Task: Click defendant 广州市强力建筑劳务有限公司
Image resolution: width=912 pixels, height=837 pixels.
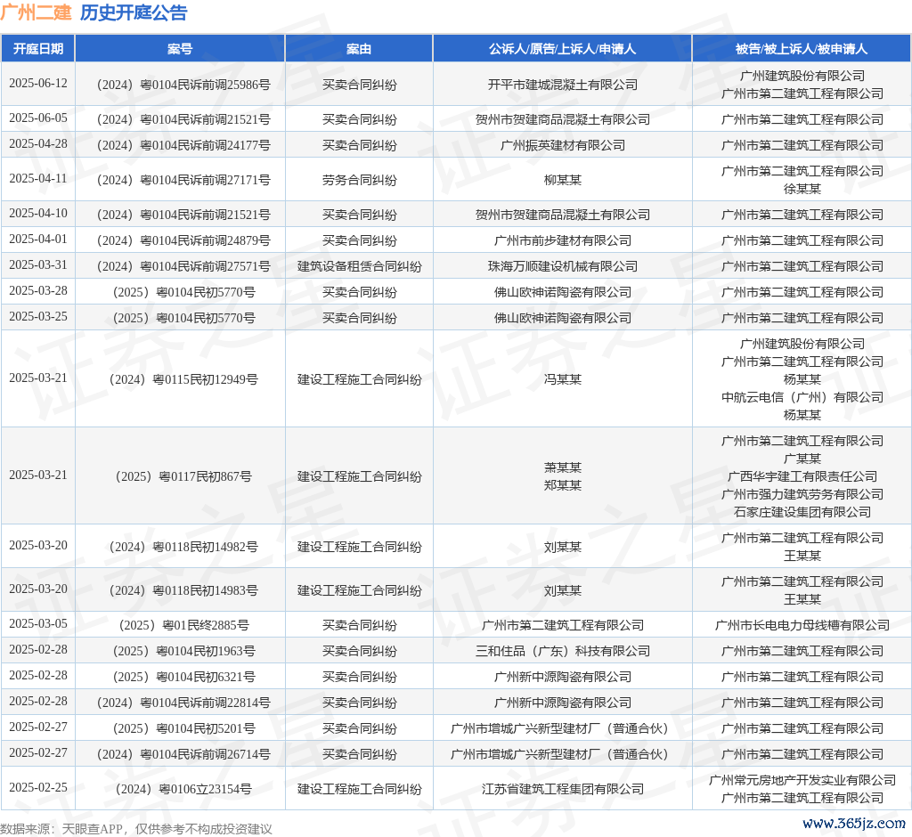Action: point(802,494)
